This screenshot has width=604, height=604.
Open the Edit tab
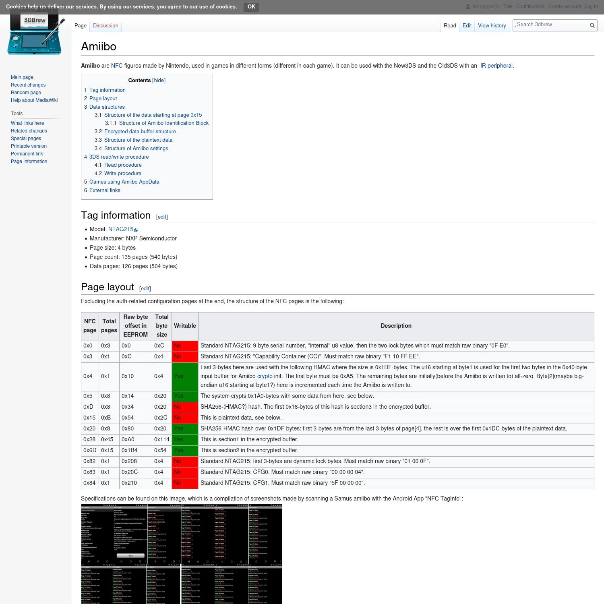coord(467,25)
